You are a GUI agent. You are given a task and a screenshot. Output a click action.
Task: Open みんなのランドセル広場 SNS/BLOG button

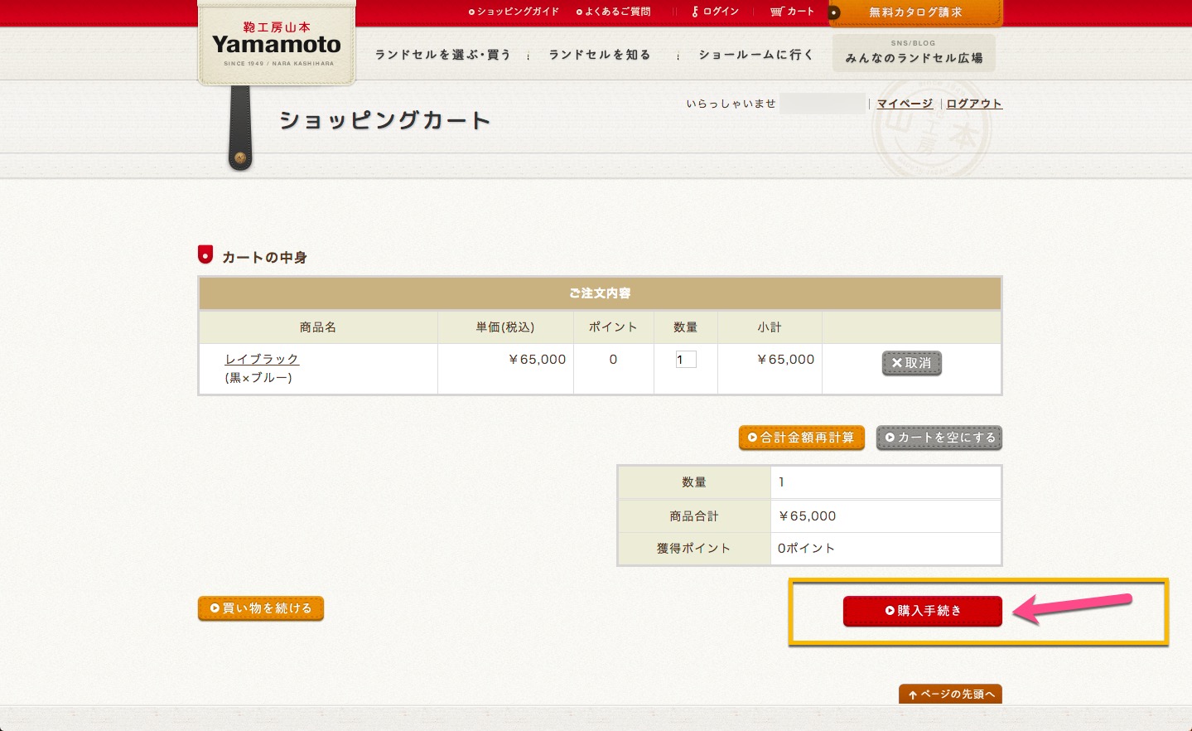pyautogui.click(x=914, y=53)
